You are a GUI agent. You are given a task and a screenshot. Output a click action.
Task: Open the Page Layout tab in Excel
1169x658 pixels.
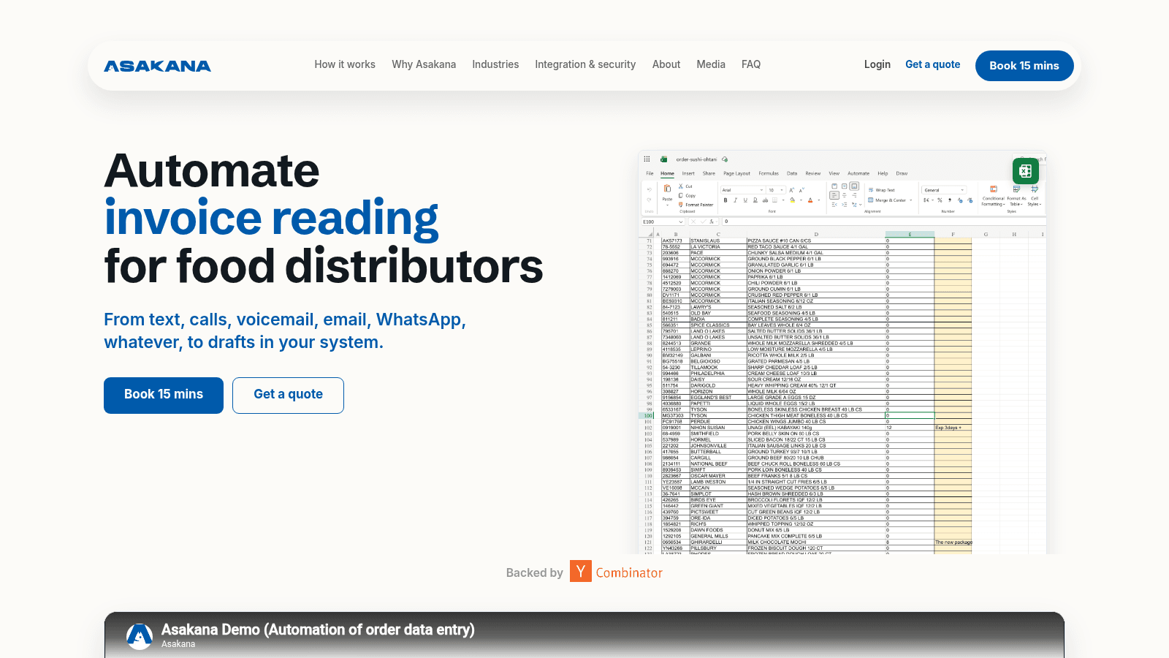point(736,173)
